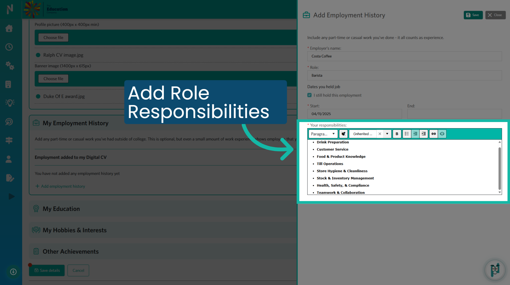This screenshot has height=285, width=510.
Task: Open the building icon in sidebar
Action: 8,84
